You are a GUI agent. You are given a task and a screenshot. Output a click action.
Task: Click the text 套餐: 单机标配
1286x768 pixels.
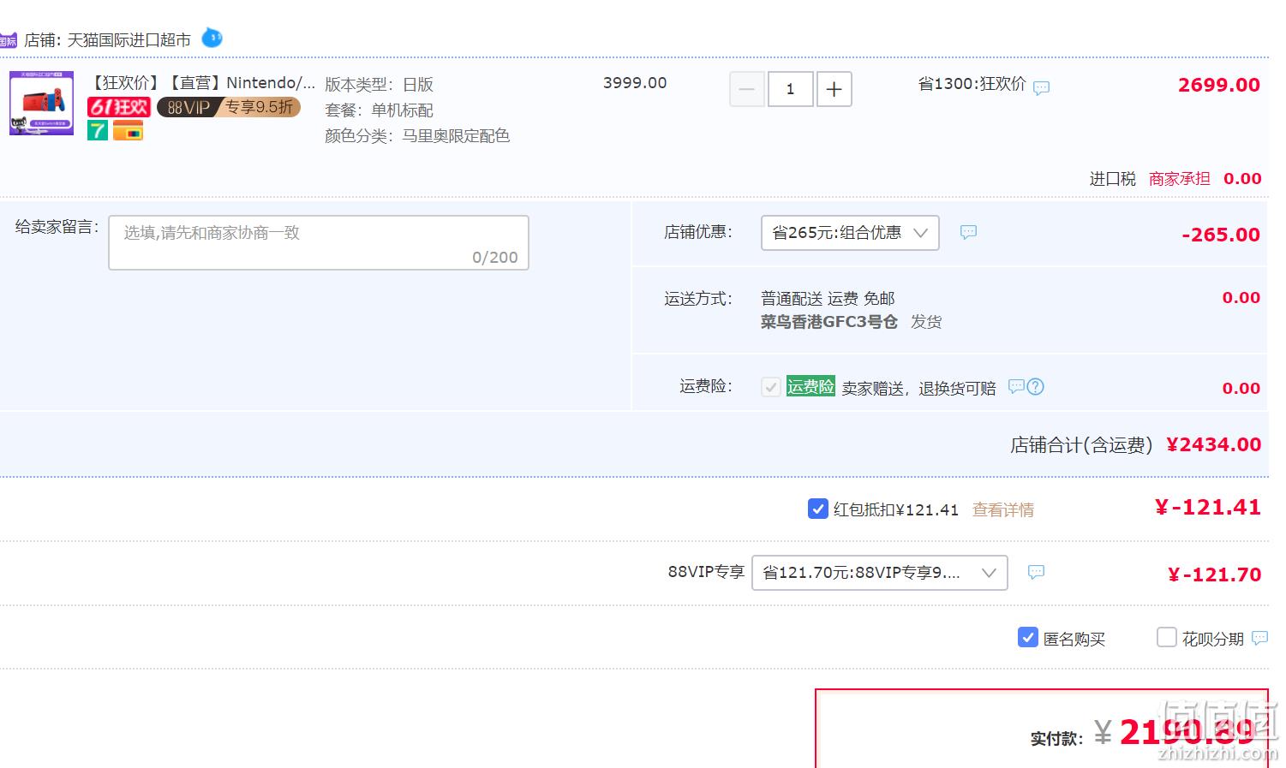[379, 110]
